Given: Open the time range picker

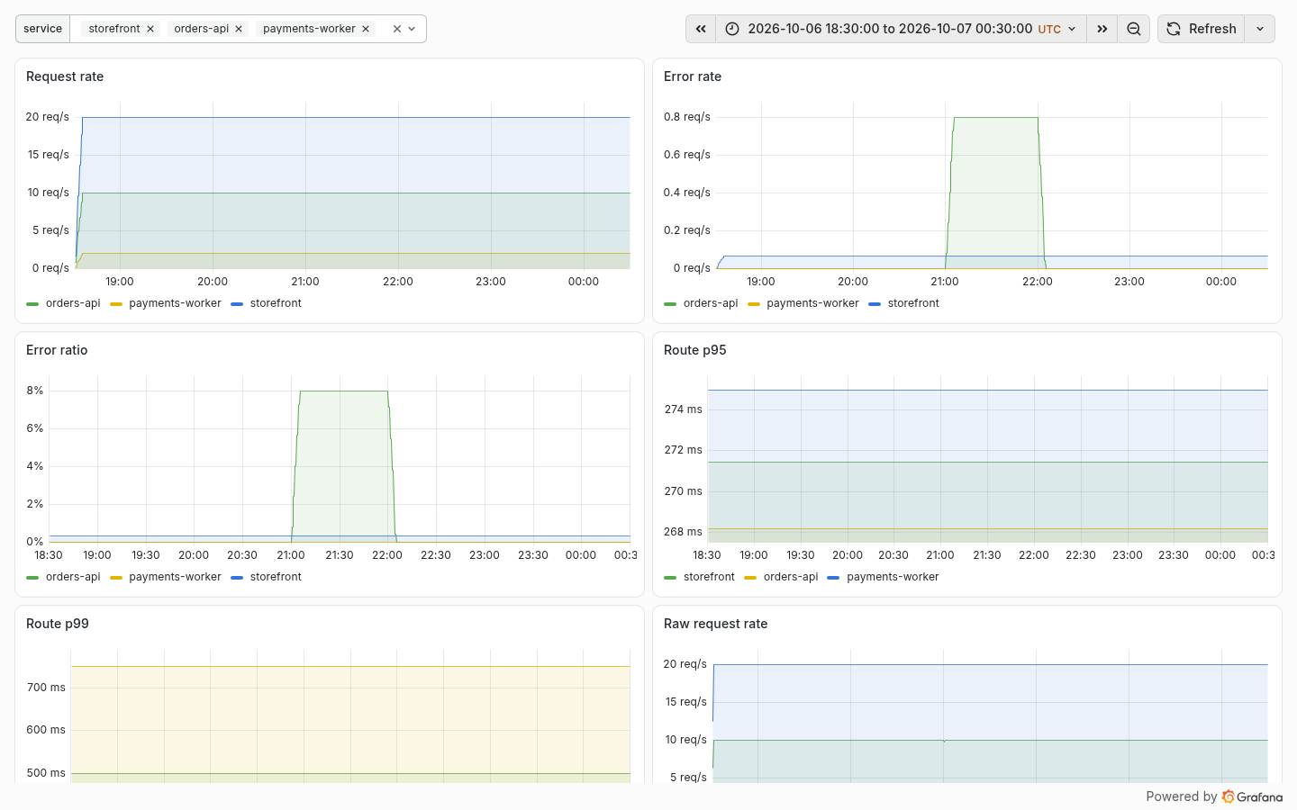Looking at the screenshot, I should point(901,29).
